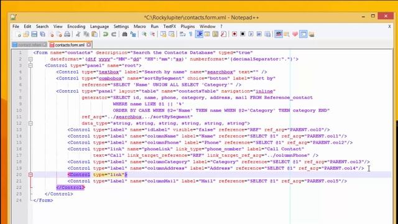
Task: Open the Window menu
Action: 207,26
